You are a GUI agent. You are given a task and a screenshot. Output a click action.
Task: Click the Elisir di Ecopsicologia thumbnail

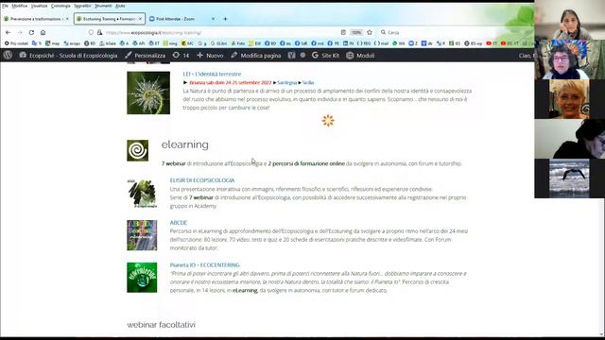(x=142, y=193)
